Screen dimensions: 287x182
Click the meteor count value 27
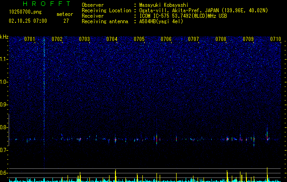tap(66, 21)
